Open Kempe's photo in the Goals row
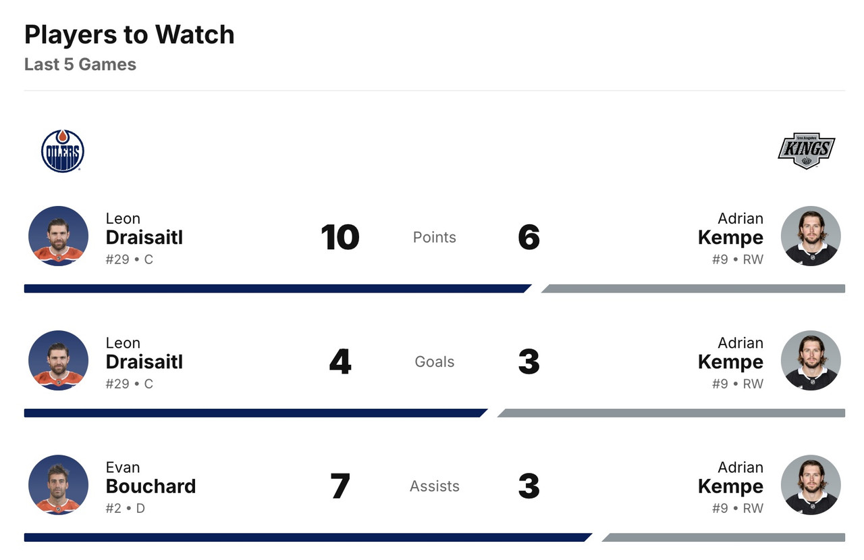Screen dimensions: 864x560 point(810,361)
